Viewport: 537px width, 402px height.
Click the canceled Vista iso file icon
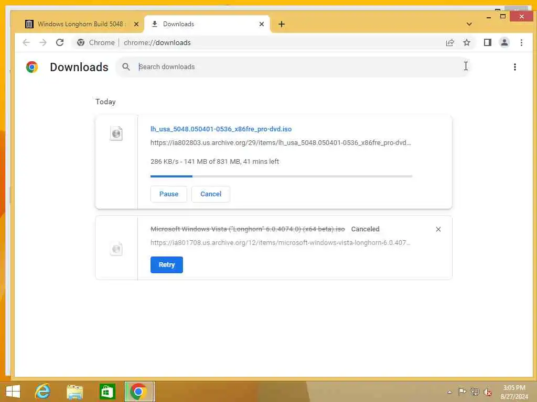116,249
